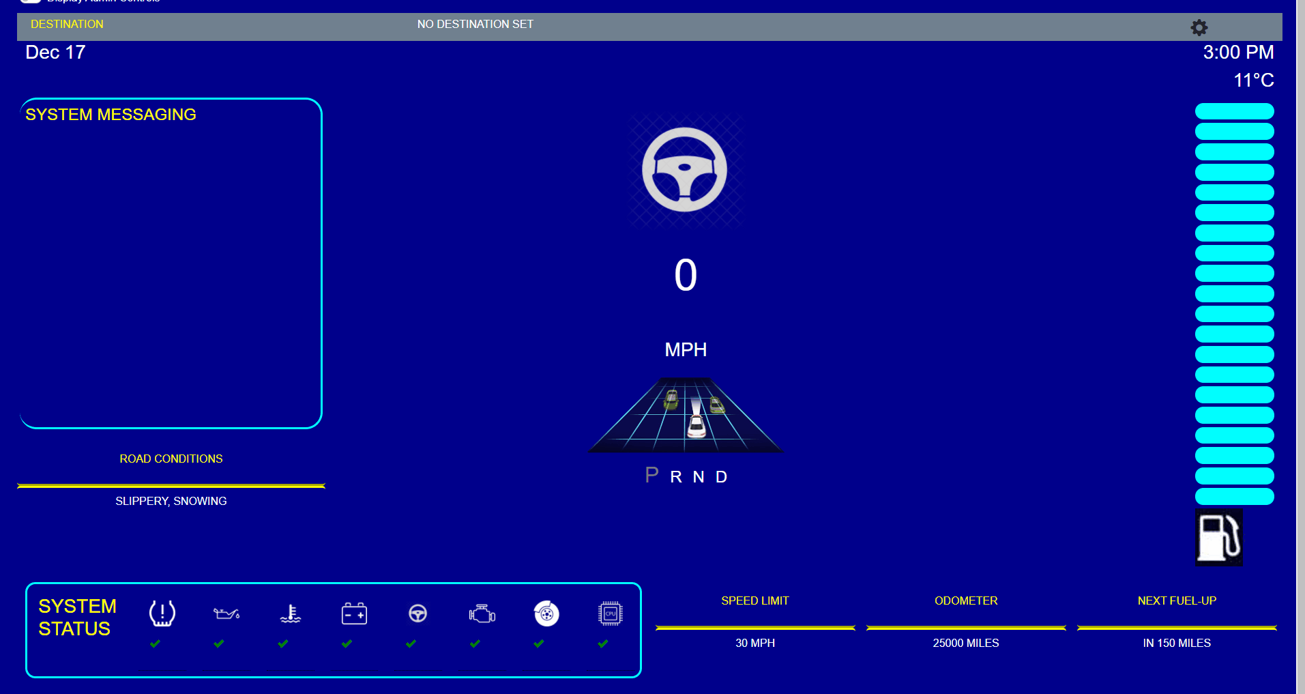
Task: Click the DESTINATION label
Action: coord(67,24)
